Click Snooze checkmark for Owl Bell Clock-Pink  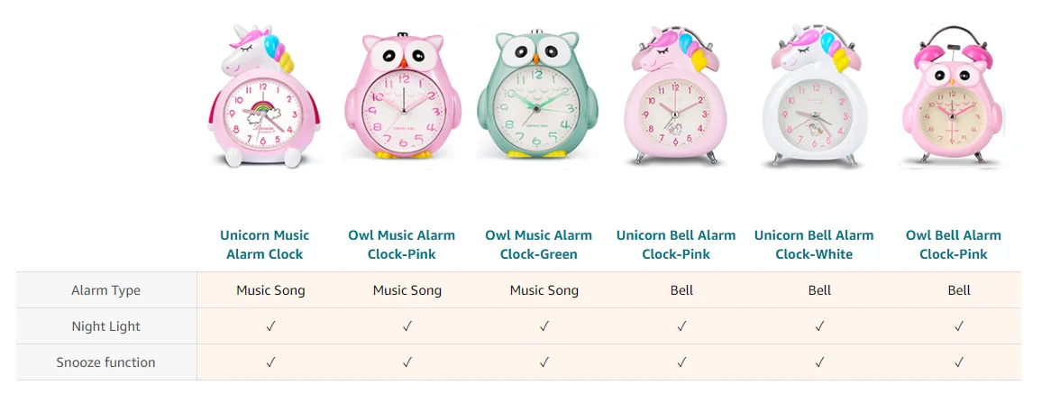pos(959,362)
